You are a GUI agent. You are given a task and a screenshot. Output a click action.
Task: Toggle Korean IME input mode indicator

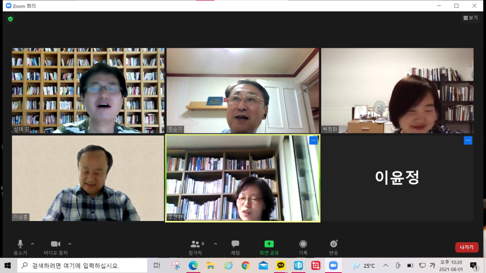432,265
